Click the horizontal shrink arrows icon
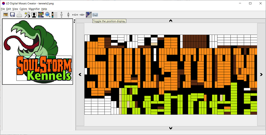This screenshot has width=266, height=135. tap(82, 15)
